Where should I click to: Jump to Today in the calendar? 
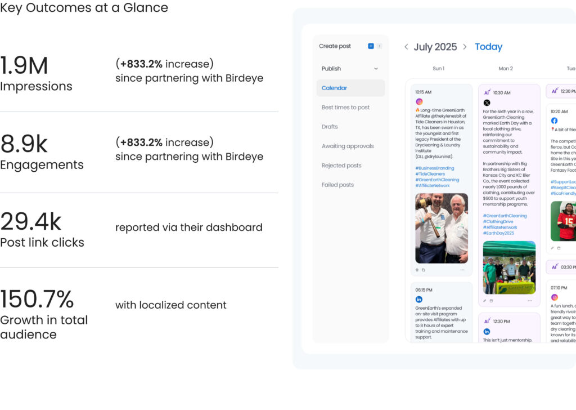(x=488, y=47)
